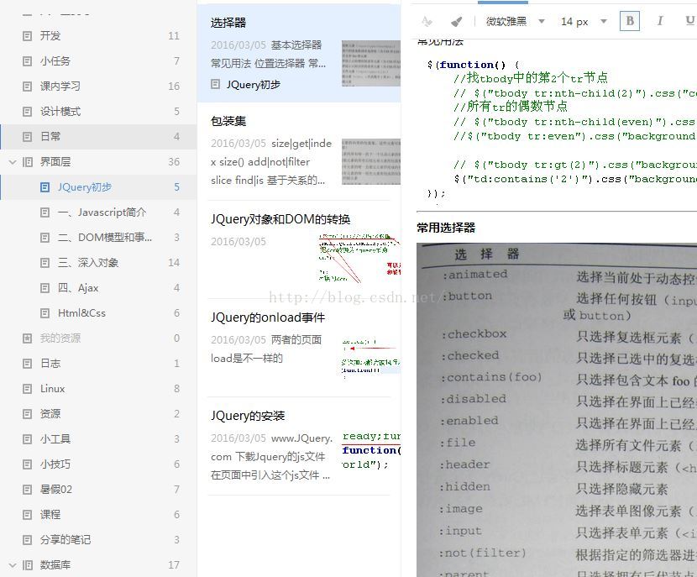
Task: Open Html&Css sub-notebook
Action: click(x=98, y=313)
